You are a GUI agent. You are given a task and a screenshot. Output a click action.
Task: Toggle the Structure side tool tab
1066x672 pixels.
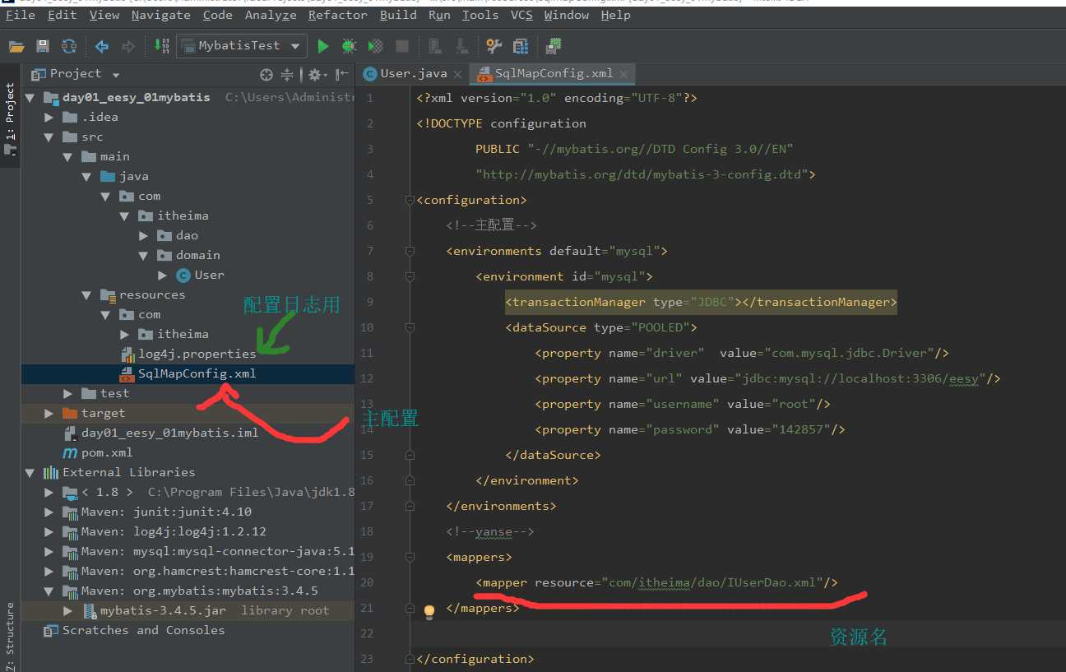click(x=10, y=637)
